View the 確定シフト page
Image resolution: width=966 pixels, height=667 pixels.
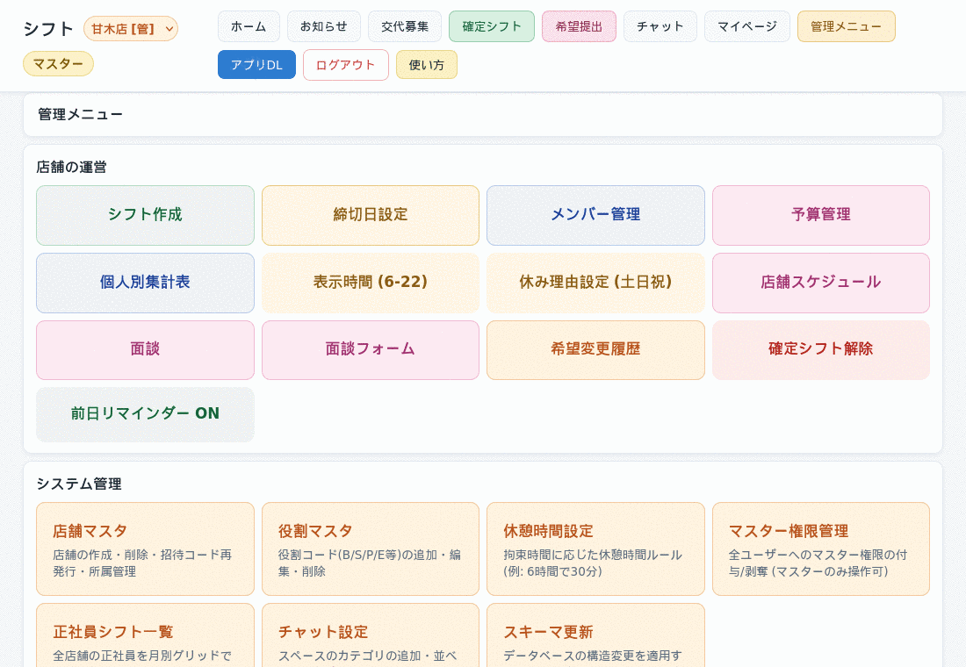point(492,26)
